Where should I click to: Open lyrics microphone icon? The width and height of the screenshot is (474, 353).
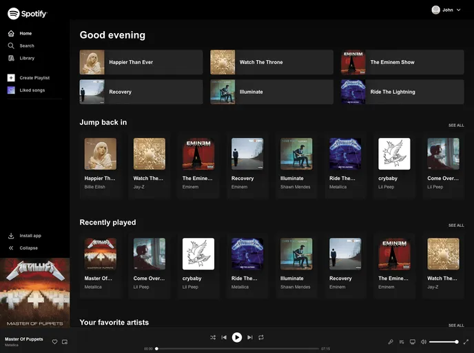point(391,342)
